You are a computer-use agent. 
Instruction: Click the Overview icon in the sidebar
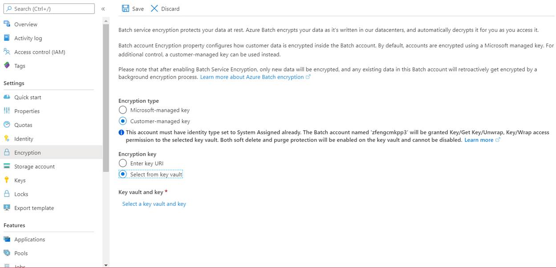[6, 24]
